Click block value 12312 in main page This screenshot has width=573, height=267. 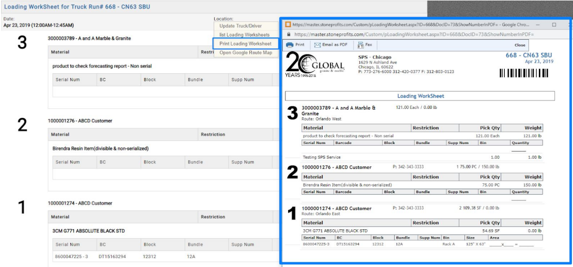[x=150, y=257]
